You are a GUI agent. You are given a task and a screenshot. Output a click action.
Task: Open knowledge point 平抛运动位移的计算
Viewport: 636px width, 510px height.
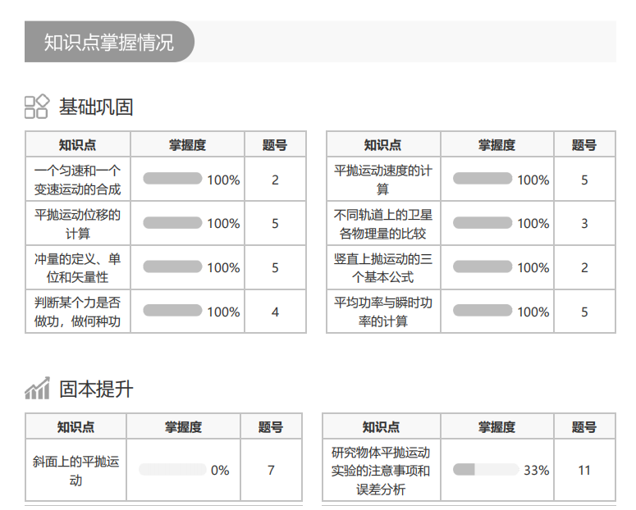click(x=78, y=224)
